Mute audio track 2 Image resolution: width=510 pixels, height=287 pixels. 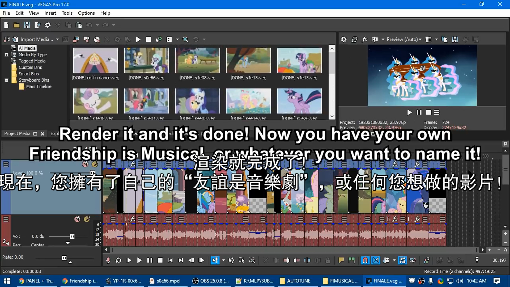[77, 219]
